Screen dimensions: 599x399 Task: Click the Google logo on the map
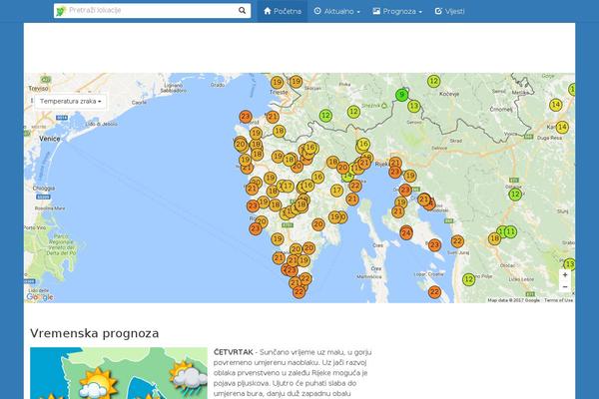(x=40, y=296)
